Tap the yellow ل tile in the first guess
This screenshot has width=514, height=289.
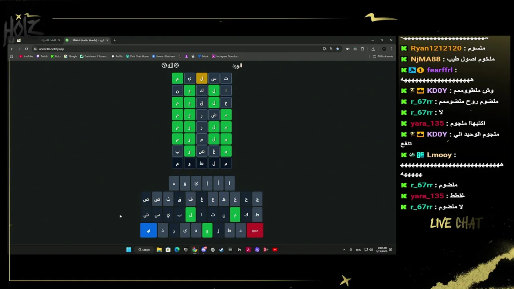[x=202, y=79]
